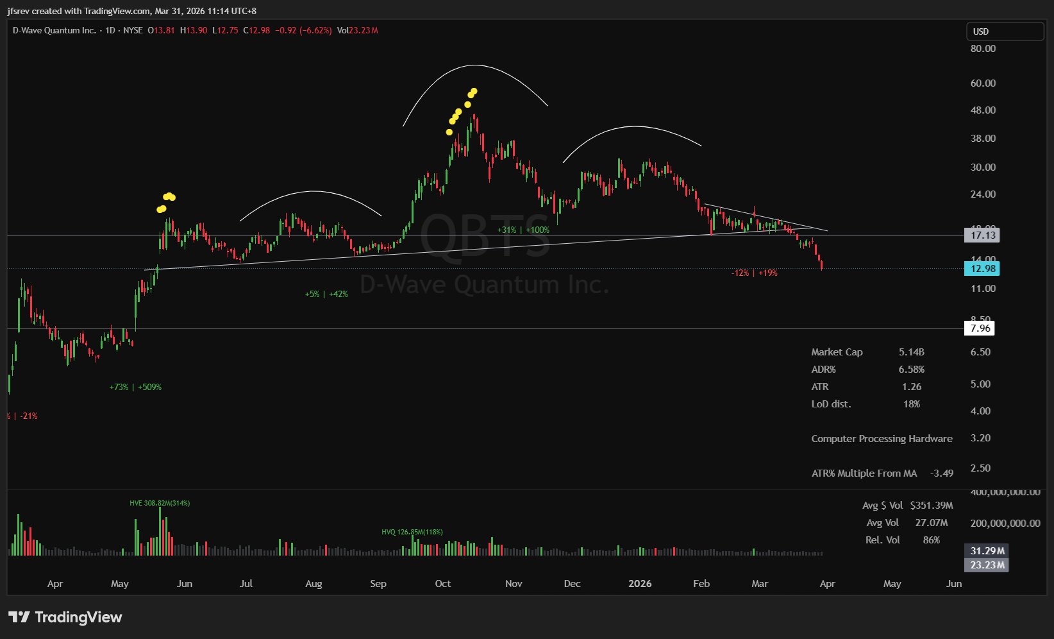This screenshot has height=639, width=1054.
Task: Click the −0.92 (−6.62%) change value
Action: click(x=303, y=30)
